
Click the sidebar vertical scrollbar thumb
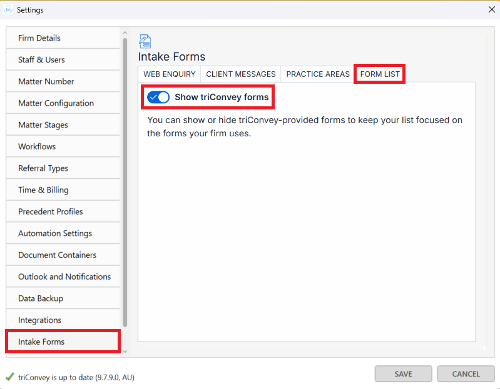pos(125,182)
